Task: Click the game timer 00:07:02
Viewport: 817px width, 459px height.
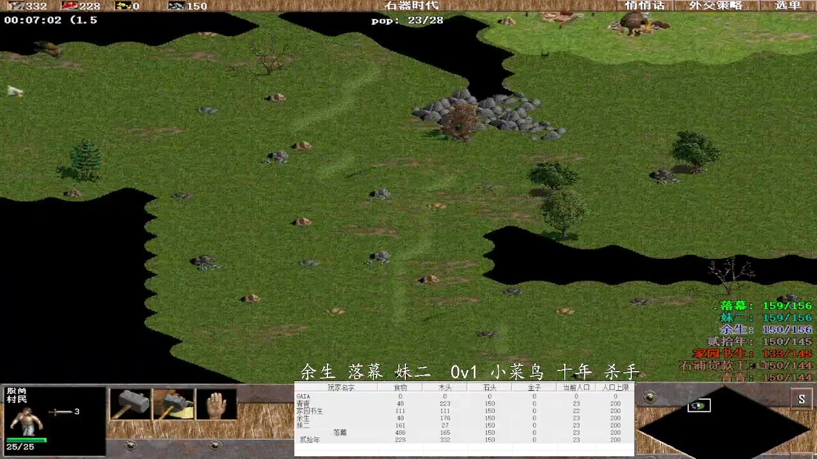Action: pos(33,20)
